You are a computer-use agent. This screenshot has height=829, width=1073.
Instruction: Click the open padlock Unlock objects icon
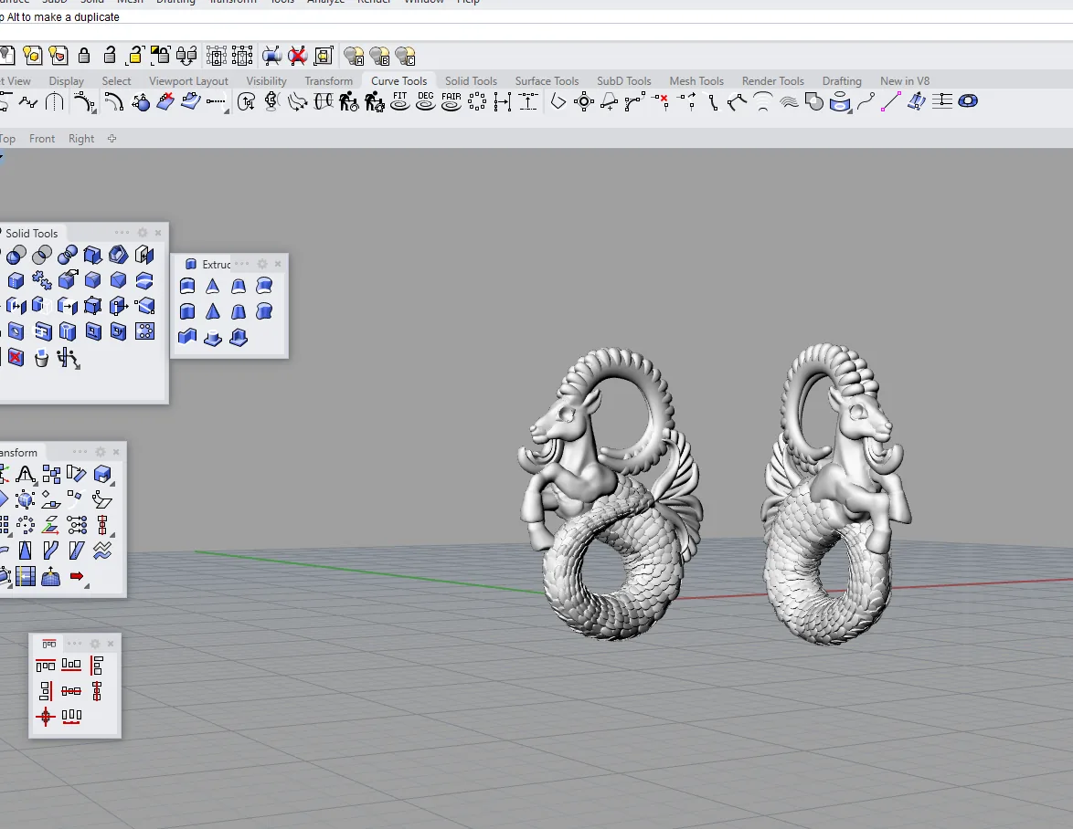110,56
